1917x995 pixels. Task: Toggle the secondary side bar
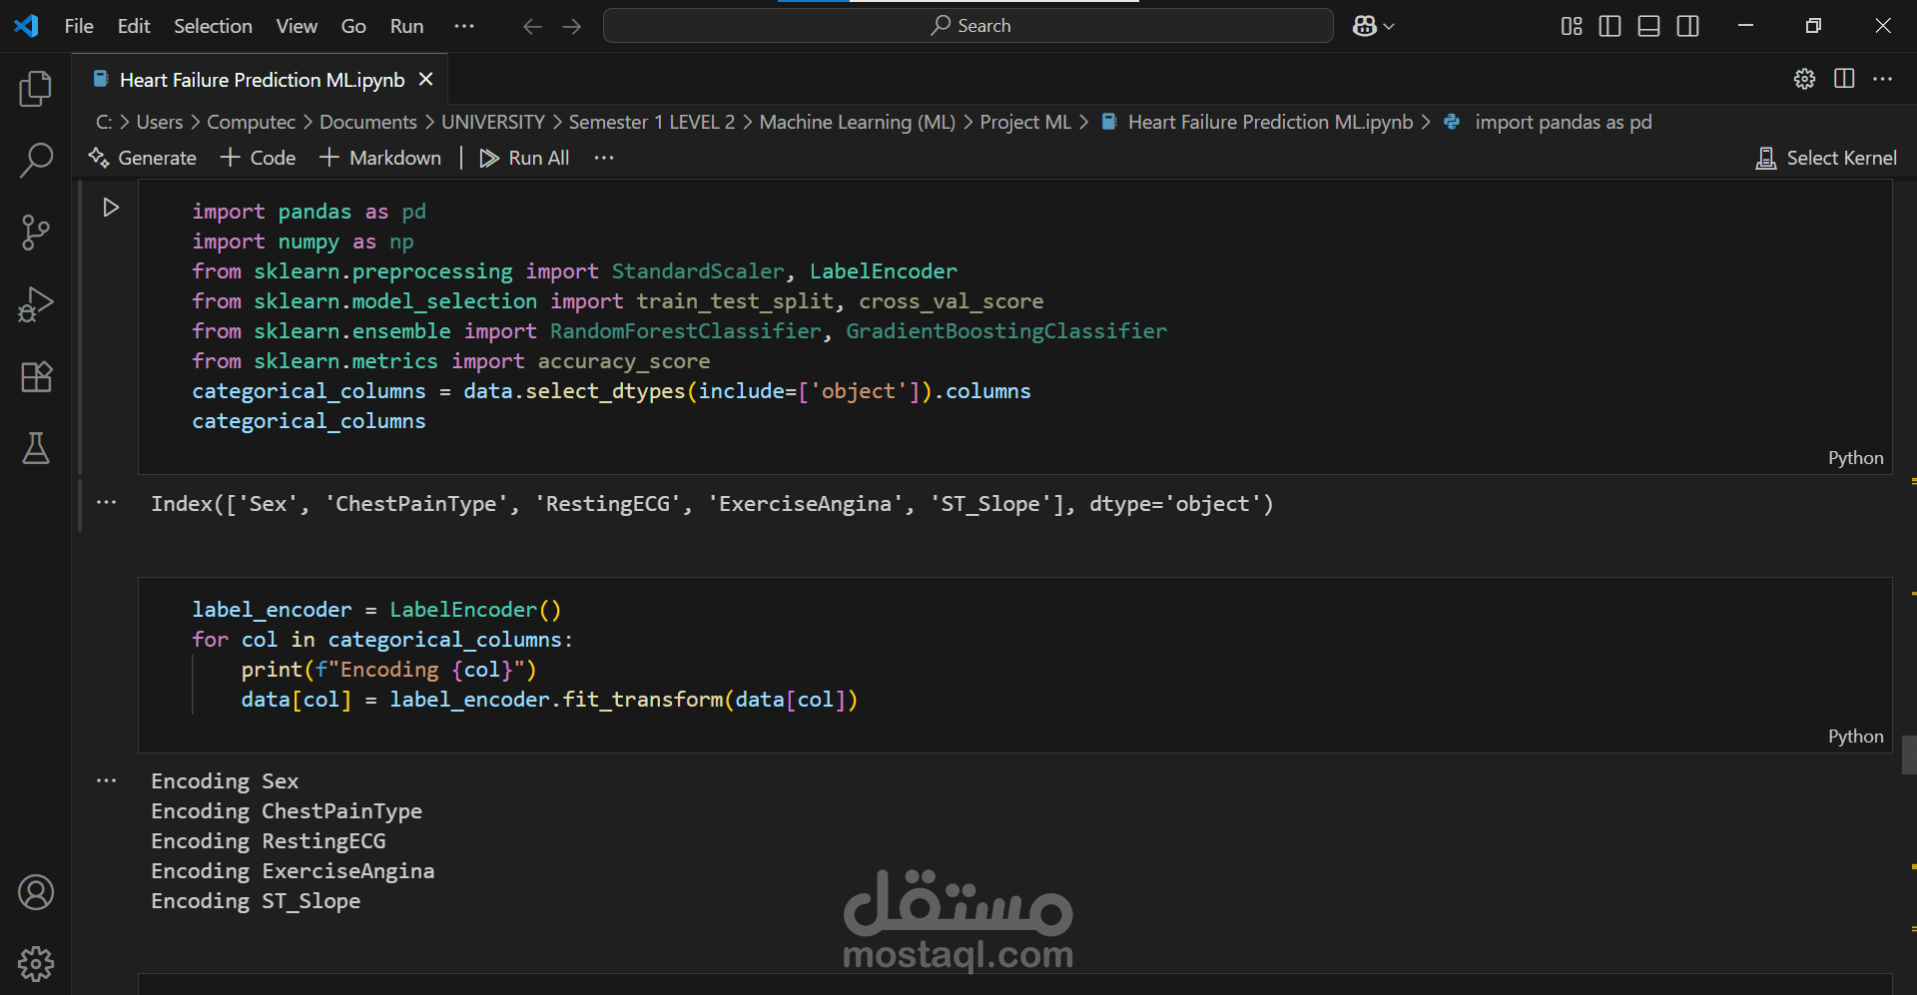tap(1688, 26)
